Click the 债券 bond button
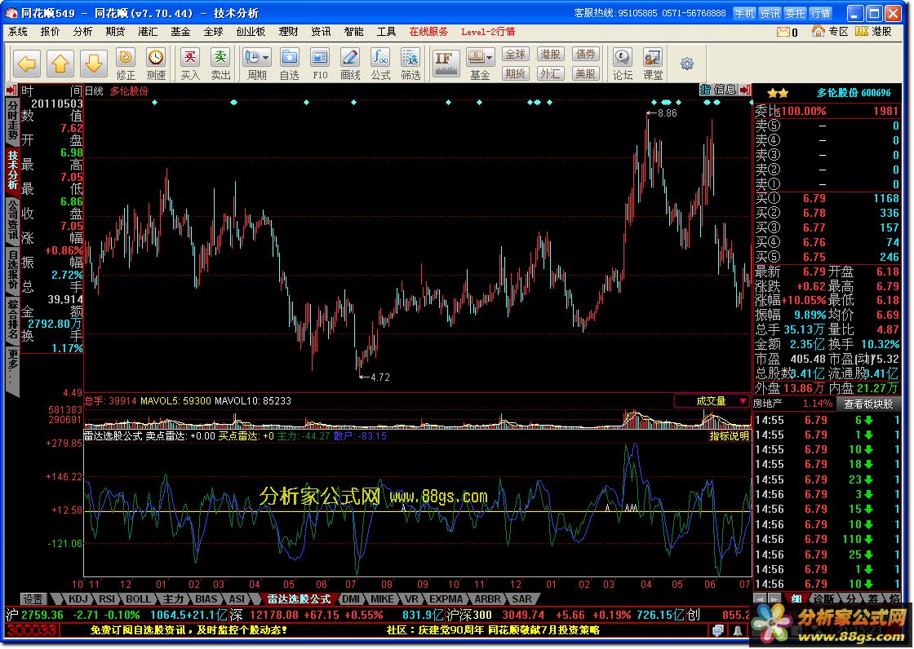This screenshot has width=914, height=649. pos(586,54)
